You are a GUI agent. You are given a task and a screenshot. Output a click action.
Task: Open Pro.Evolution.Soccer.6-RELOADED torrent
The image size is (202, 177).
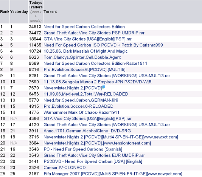click(x=78, y=106)
